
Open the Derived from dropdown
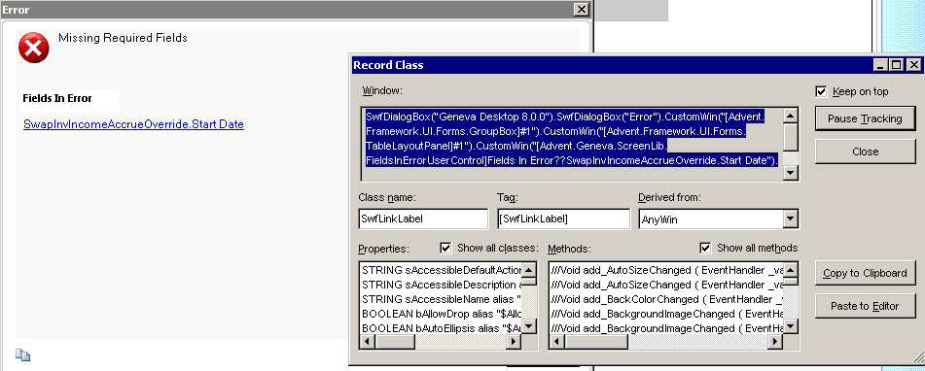[x=791, y=219]
